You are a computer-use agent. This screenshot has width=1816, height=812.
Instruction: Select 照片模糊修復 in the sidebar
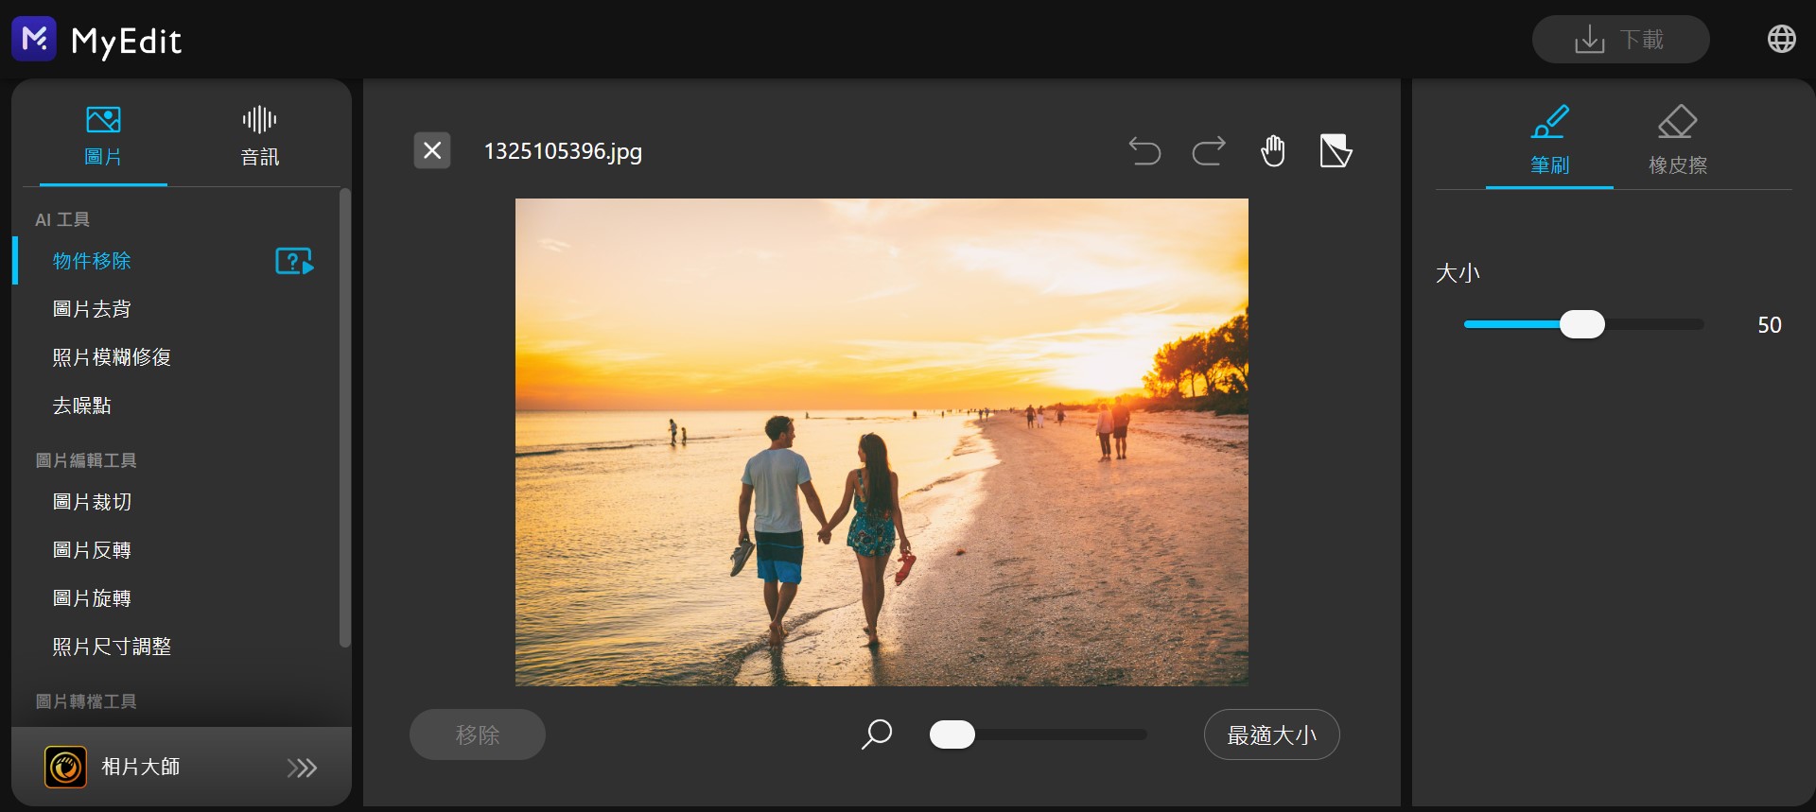(x=112, y=357)
